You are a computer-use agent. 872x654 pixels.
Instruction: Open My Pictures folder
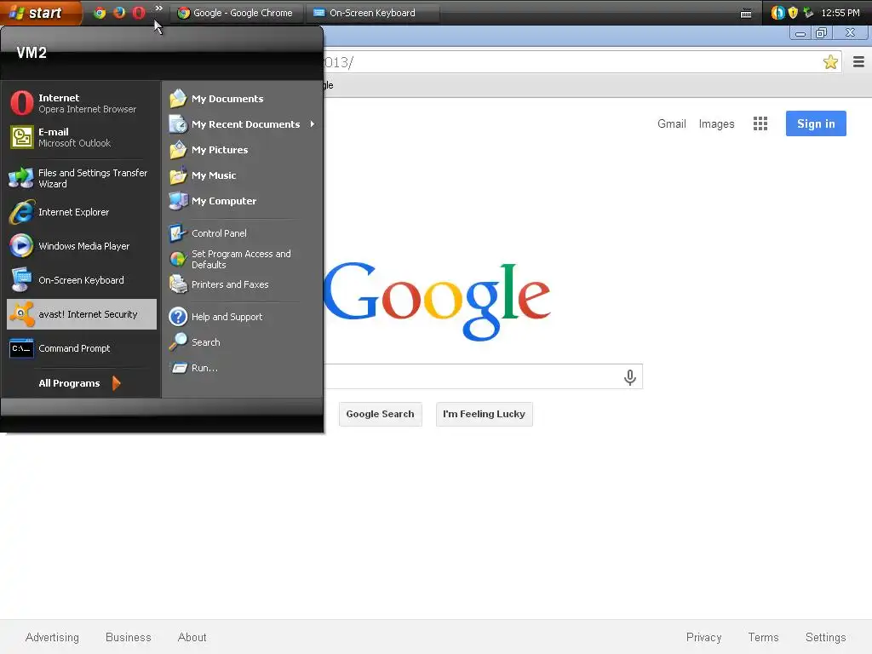pyautogui.click(x=243, y=150)
